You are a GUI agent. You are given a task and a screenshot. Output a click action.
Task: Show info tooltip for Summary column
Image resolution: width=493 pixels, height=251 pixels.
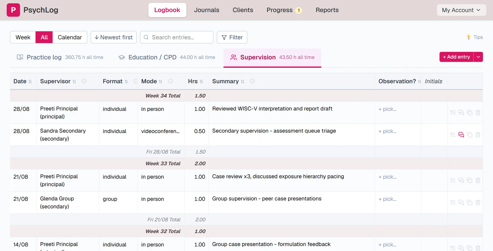tap(252, 81)
